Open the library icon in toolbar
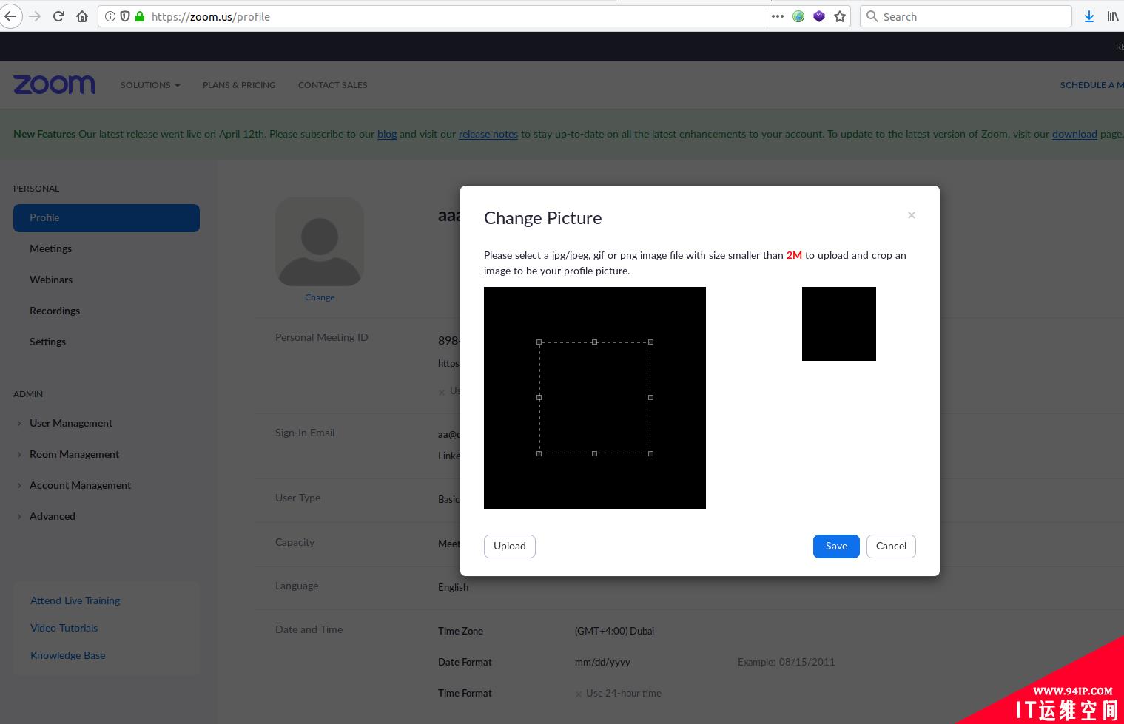1124x724 pixels. click(x=1112, y=16)
